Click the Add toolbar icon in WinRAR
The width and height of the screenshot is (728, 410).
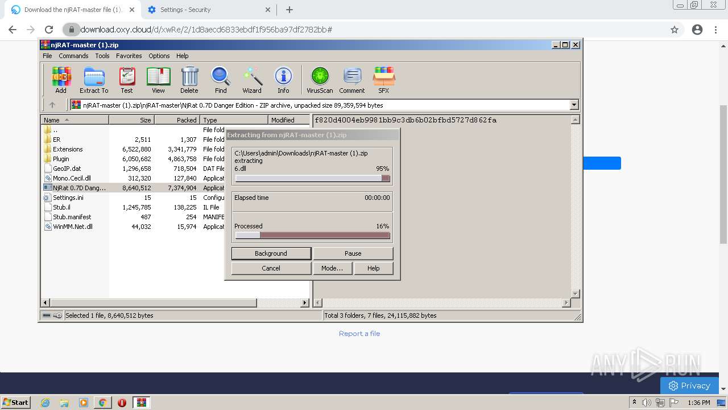coord(61,80)
